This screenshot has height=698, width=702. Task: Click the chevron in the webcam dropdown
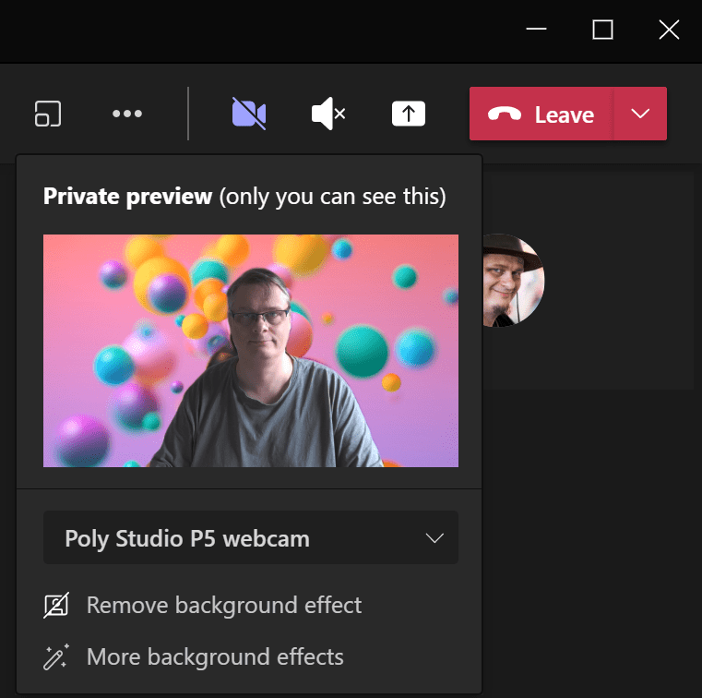point(435,538)
